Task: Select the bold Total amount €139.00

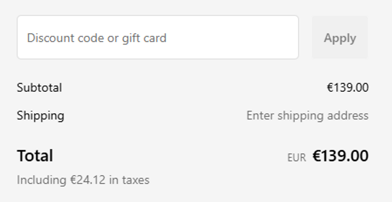Action: 340,156
